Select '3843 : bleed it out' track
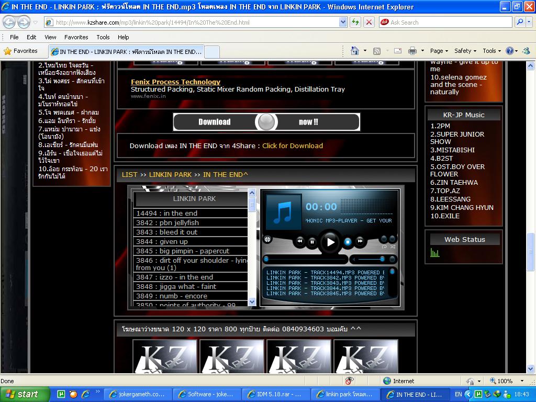 click(x=191, y=232)
